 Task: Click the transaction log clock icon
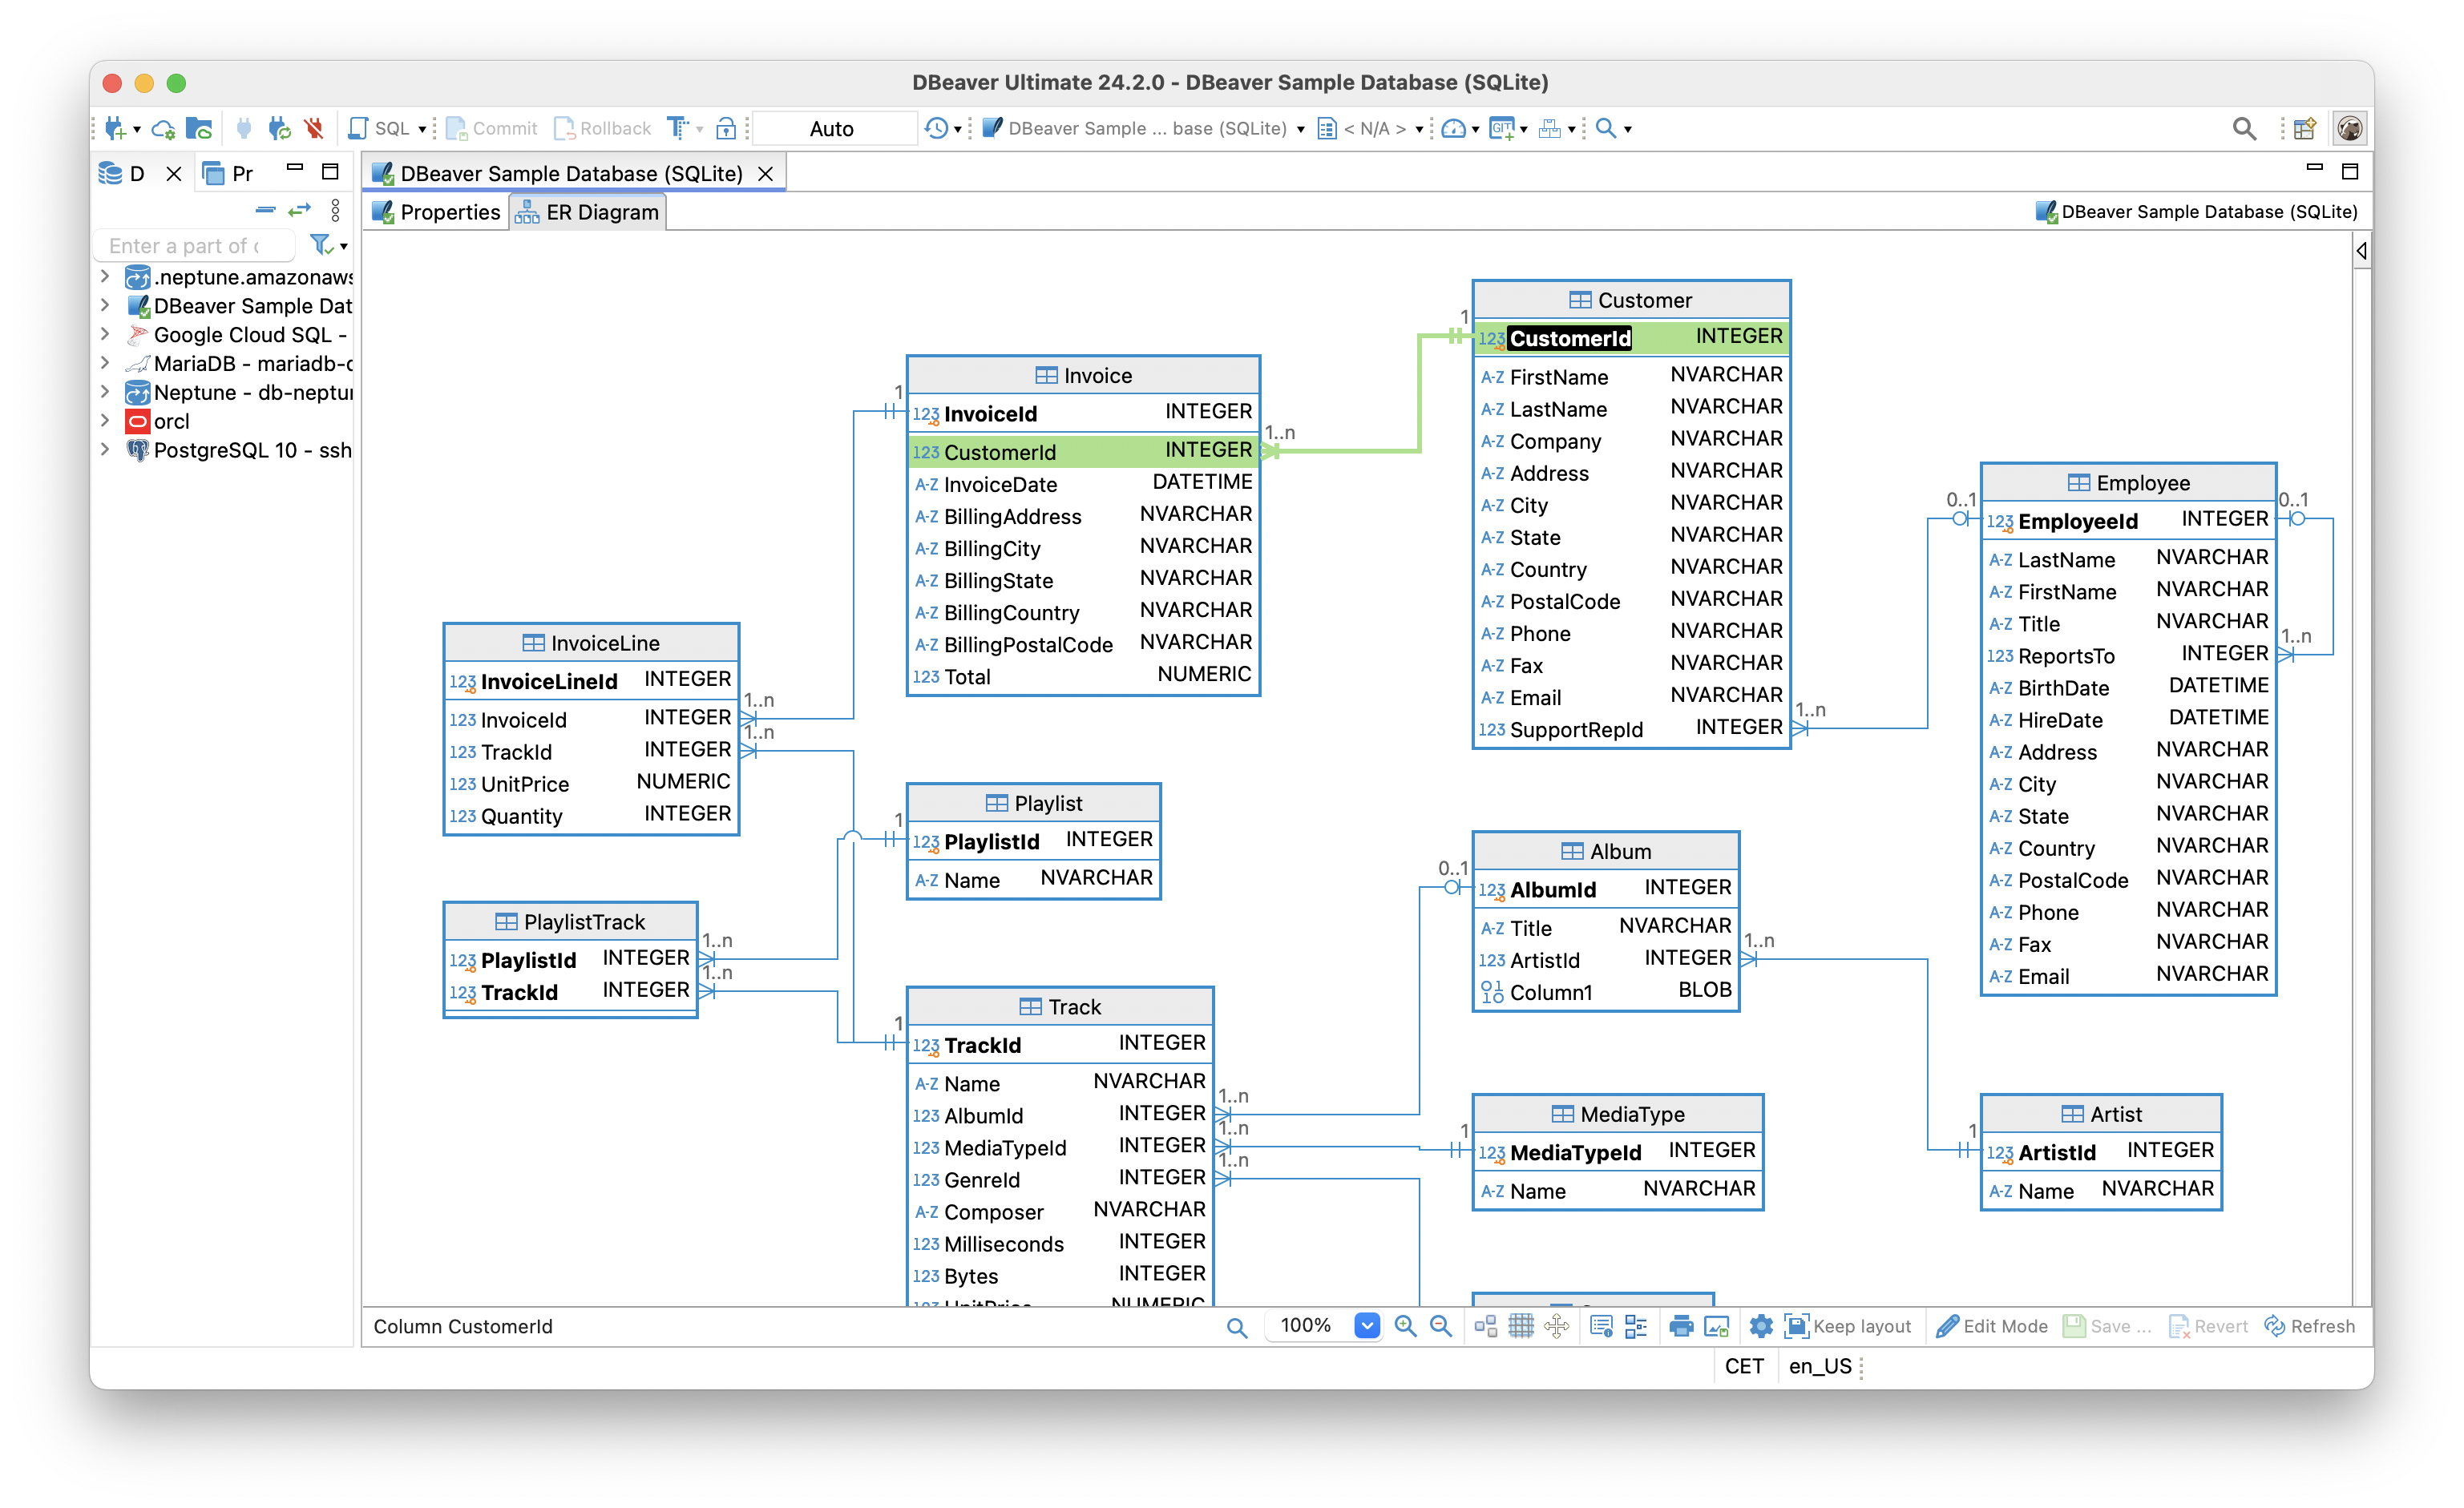[936, 128]
